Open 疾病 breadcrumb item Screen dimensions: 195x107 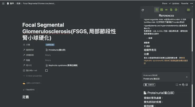tap(18, 3)
